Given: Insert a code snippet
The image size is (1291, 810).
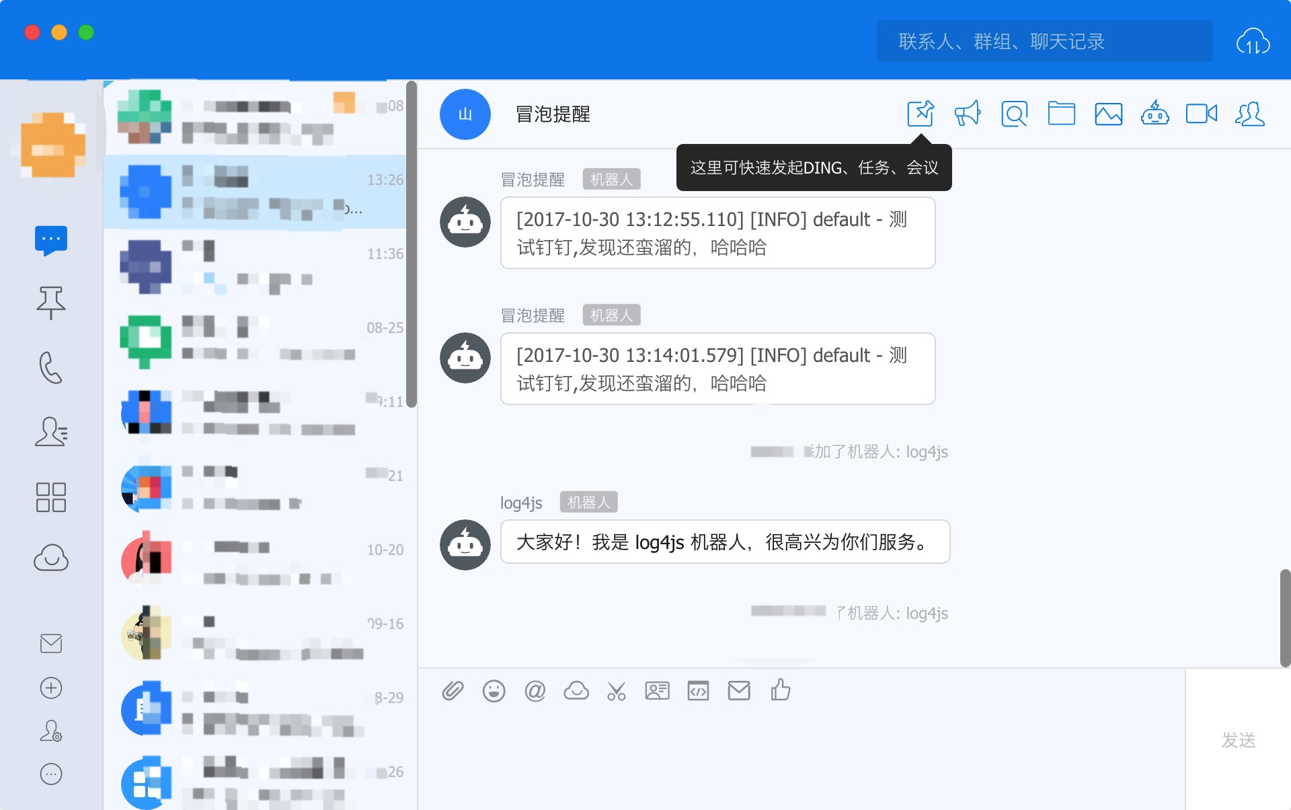Looking at the screenshot, I should pyautogui.click(x=698, y=691).
